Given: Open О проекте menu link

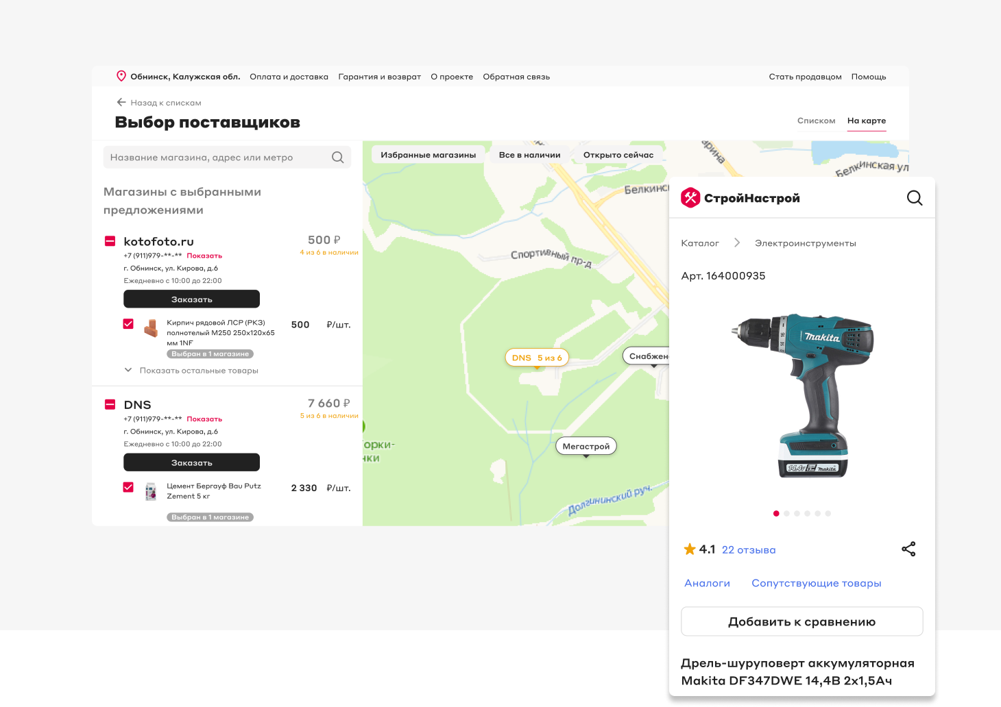Looking at the screenshot, I should pyautogui.click(x=452, y=77).
